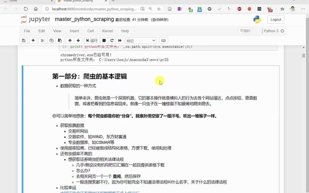
Task: Open the command palette keyboard icon
Action: [163, 40]
